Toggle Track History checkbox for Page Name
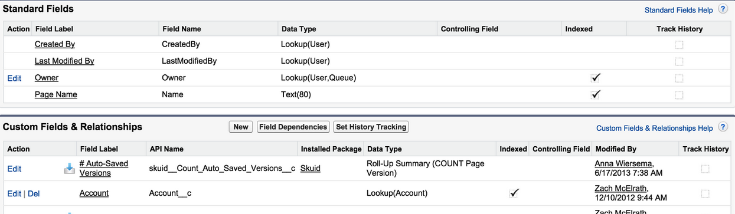The image size is (735, 214). coord(680,94)
